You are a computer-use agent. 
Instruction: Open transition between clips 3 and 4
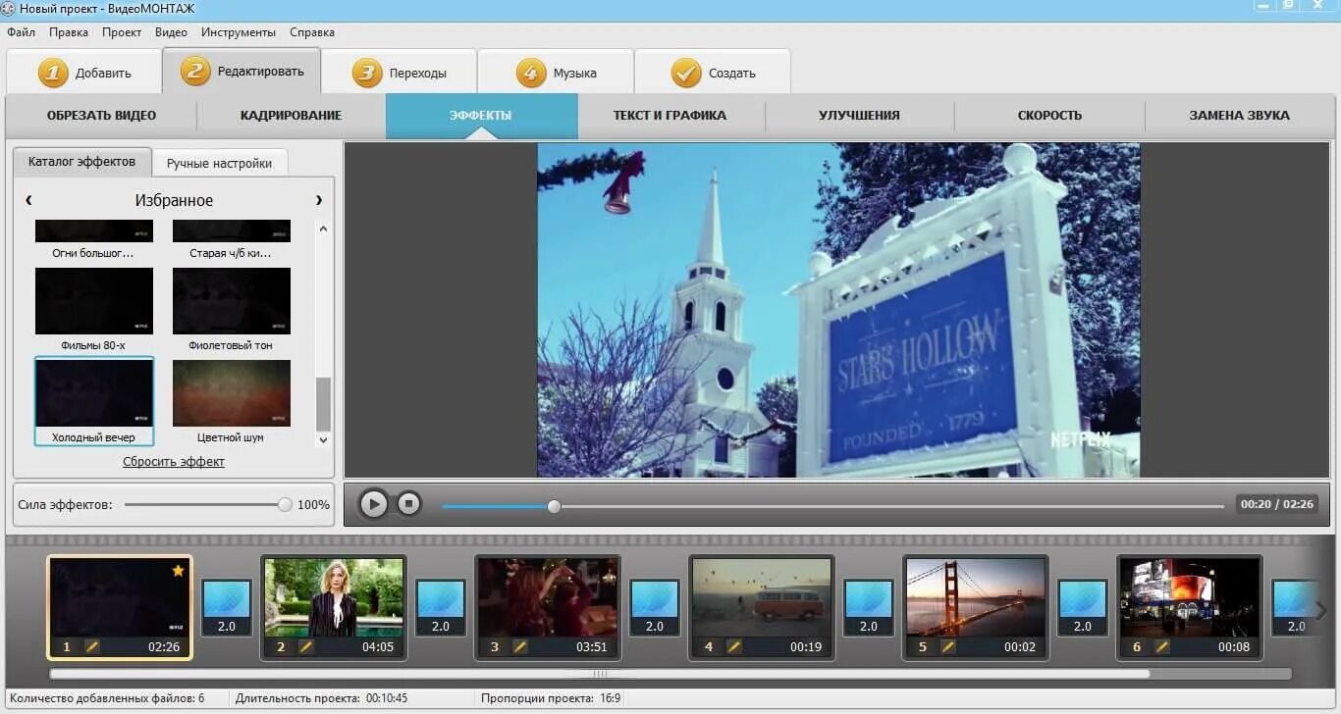pos(655,608)
